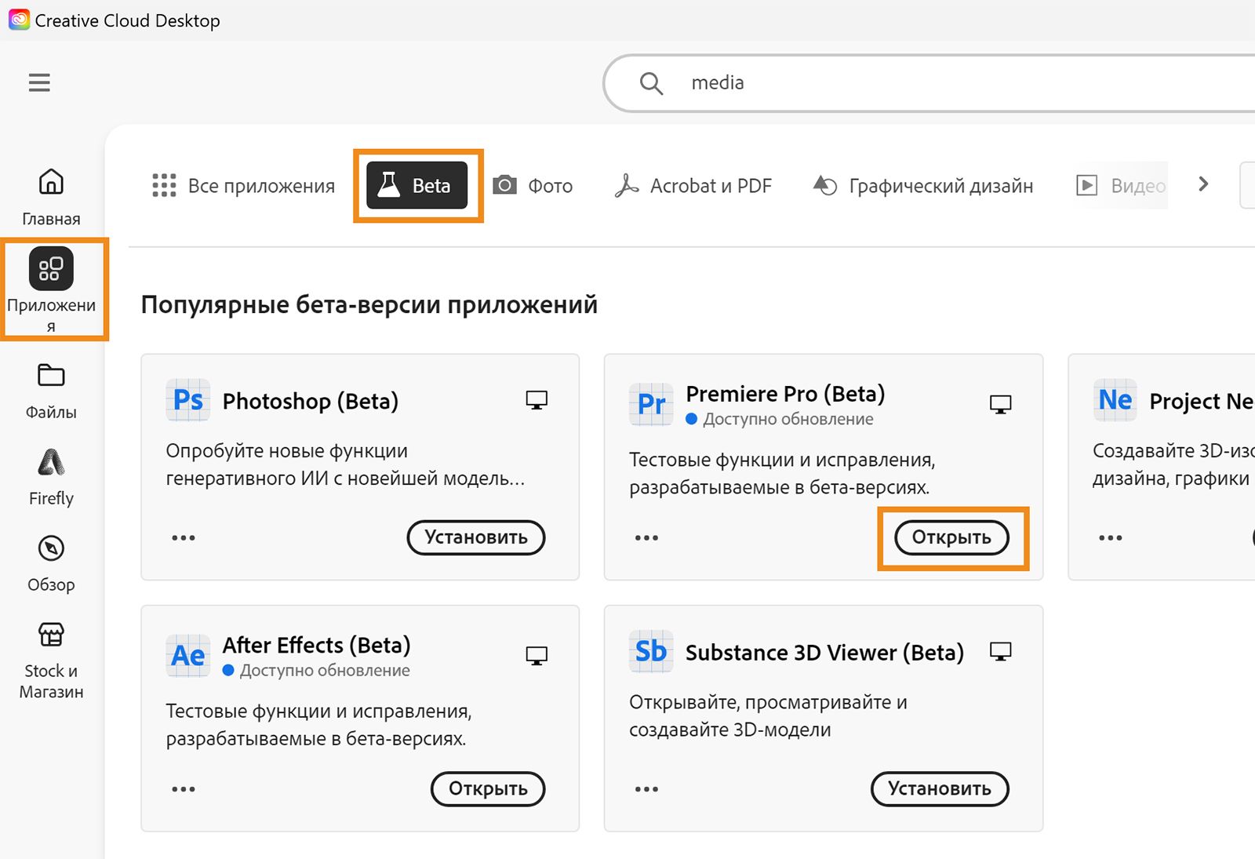Select Все приложения tab
This screenshot has height=859, width=1255.
coord(243,186)
